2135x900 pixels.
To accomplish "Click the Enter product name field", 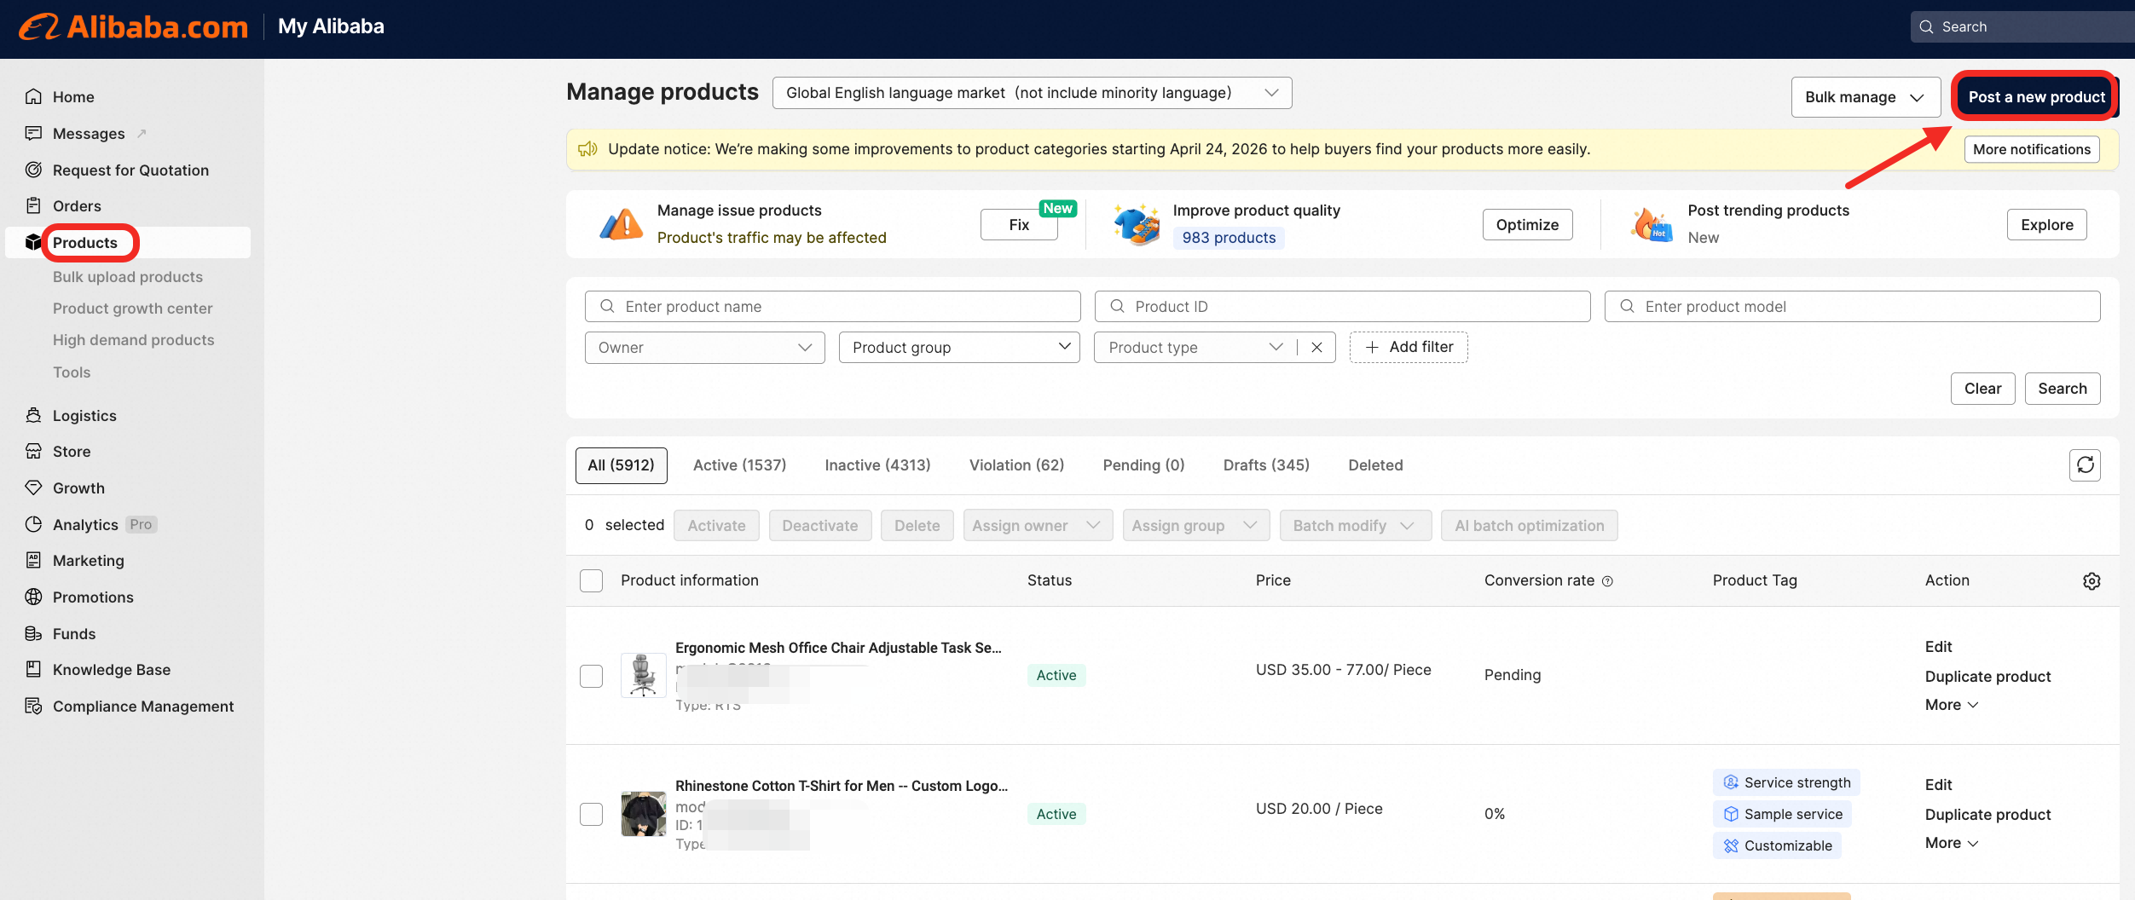I will pyautogui.click(x=832, y=306).
